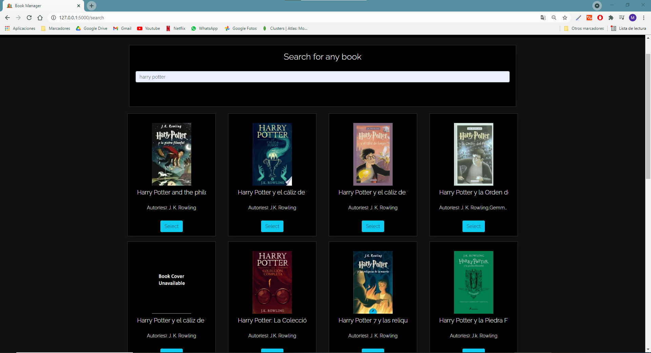Open the extensions puzzle icon

coord(611,18)
